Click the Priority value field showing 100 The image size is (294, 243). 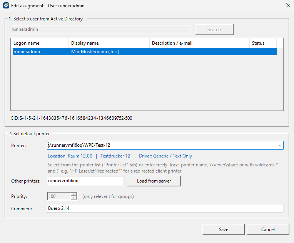click(59, 196)
